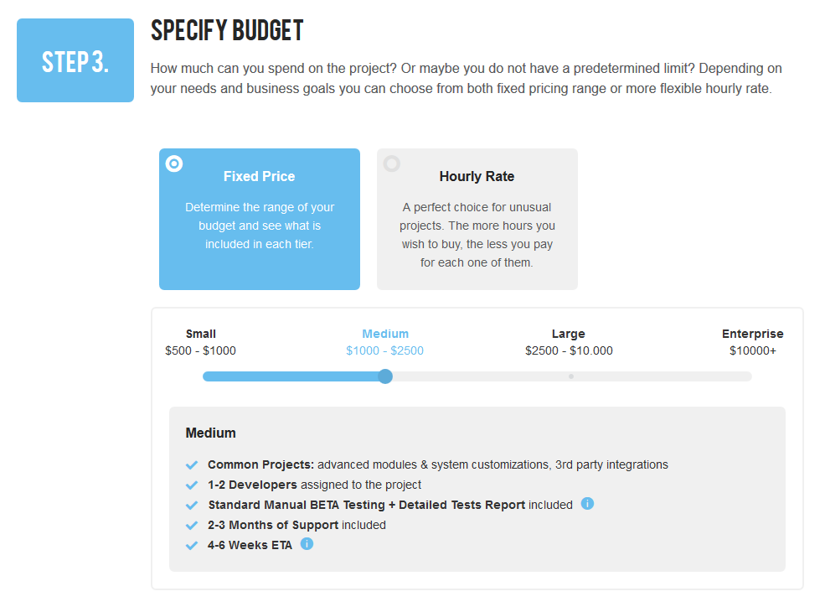
Task: Select the Enterprise budget tier label
Action: coord(752,334)
